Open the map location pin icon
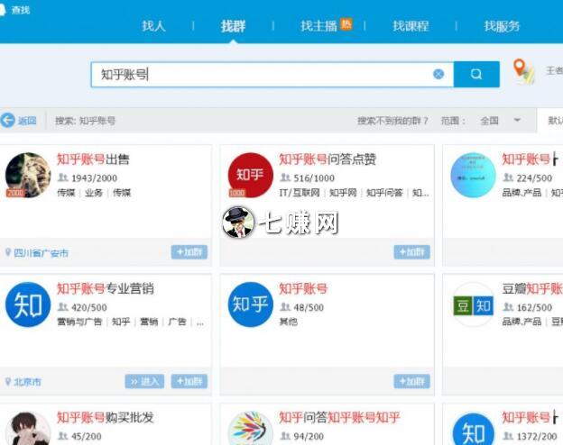Screen dimensions: 563x445 pyautogui.click(x=523, y=71)
